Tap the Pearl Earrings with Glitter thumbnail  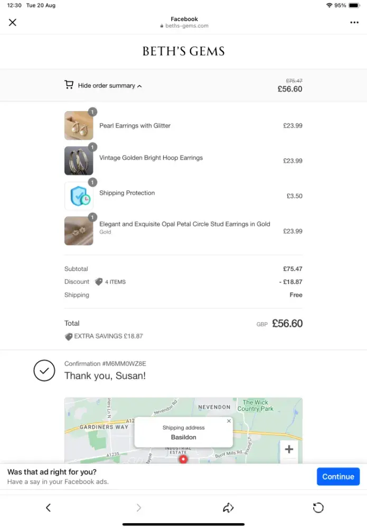pos(79,126)
